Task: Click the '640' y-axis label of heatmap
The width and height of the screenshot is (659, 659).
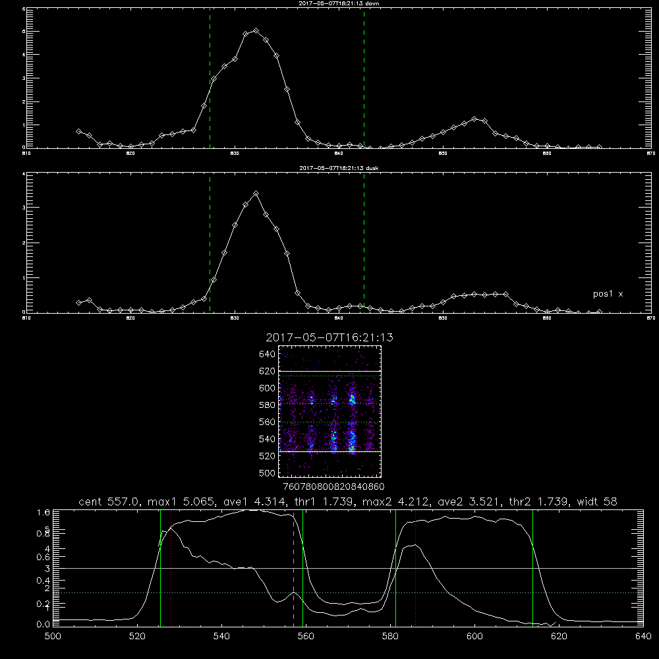Action: (268, 355)
